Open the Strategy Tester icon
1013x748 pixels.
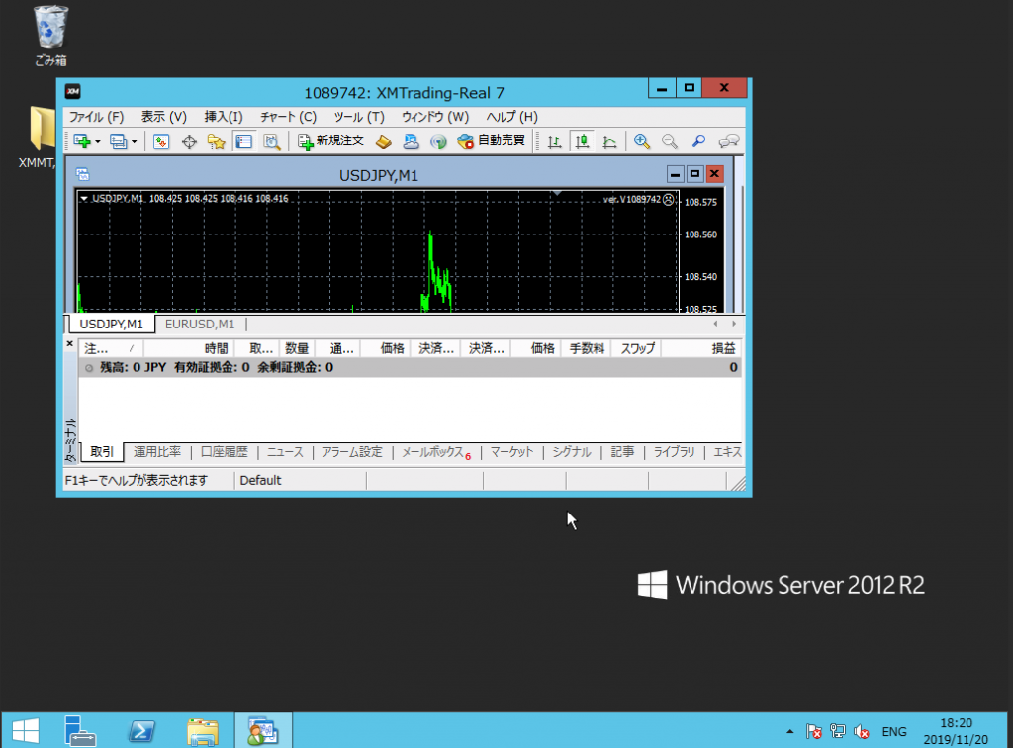pos(271,141)
